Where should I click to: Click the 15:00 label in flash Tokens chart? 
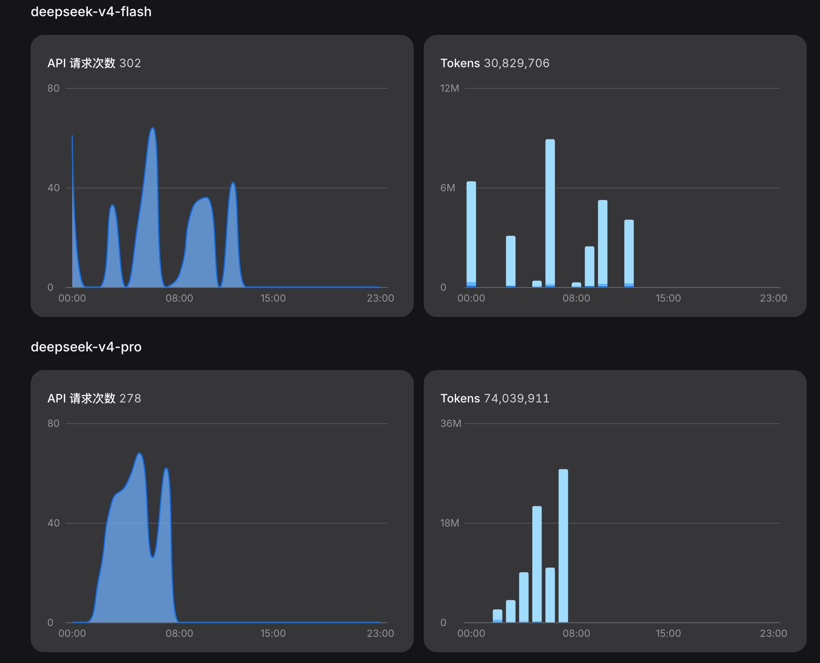point(668,298)
